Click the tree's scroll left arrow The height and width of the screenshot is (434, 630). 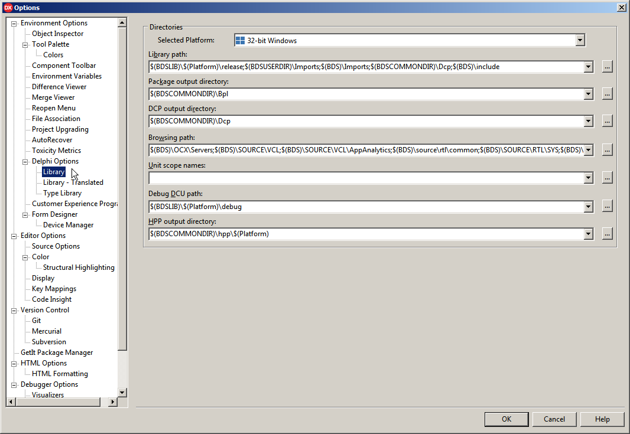11,402
